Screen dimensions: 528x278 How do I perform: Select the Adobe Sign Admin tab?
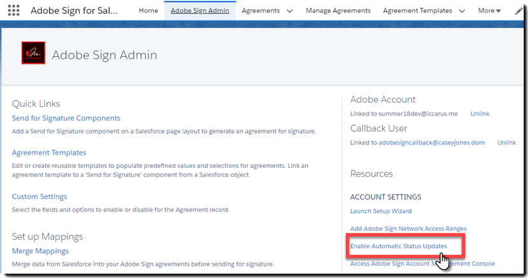[x=200, y=11]
